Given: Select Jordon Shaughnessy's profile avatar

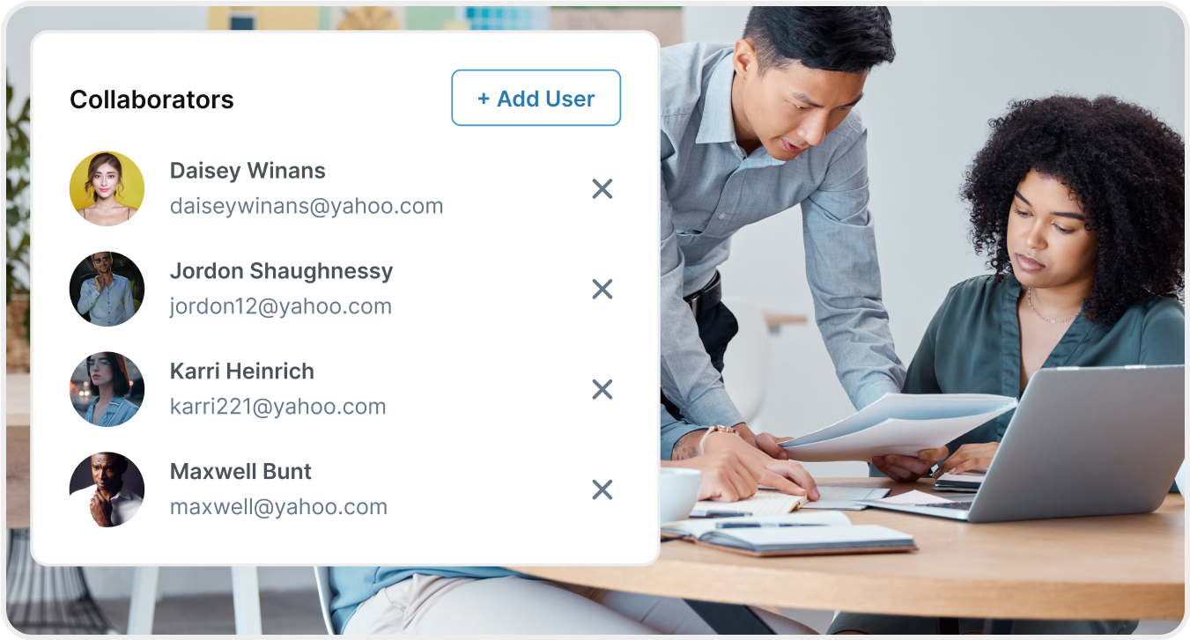Looking at the screenshot, I should pos(107,289).
